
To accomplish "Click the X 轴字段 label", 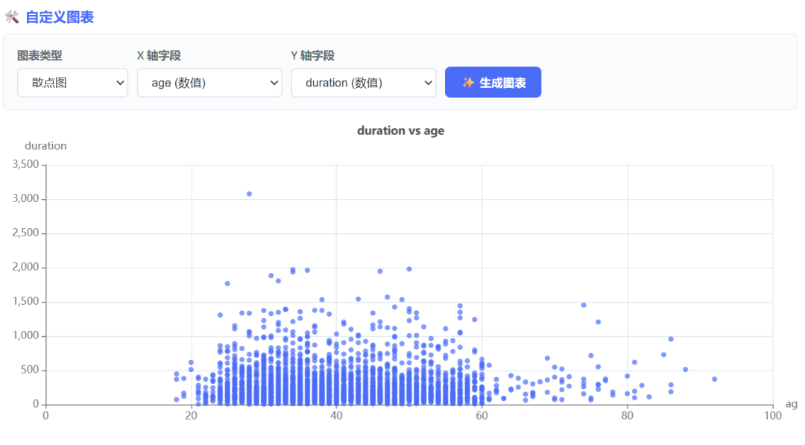I will [159, 55].
